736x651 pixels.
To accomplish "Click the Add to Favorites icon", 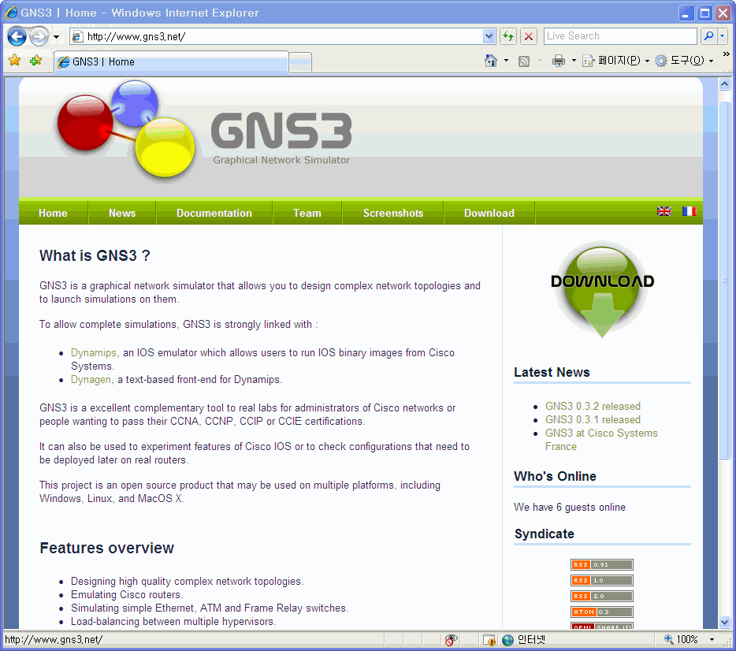I will (x=35, y=60).
